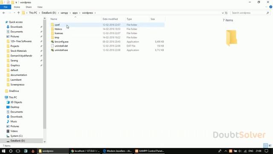
Task: Select xampp in the address breadcrumb
Action: (64, 13)
